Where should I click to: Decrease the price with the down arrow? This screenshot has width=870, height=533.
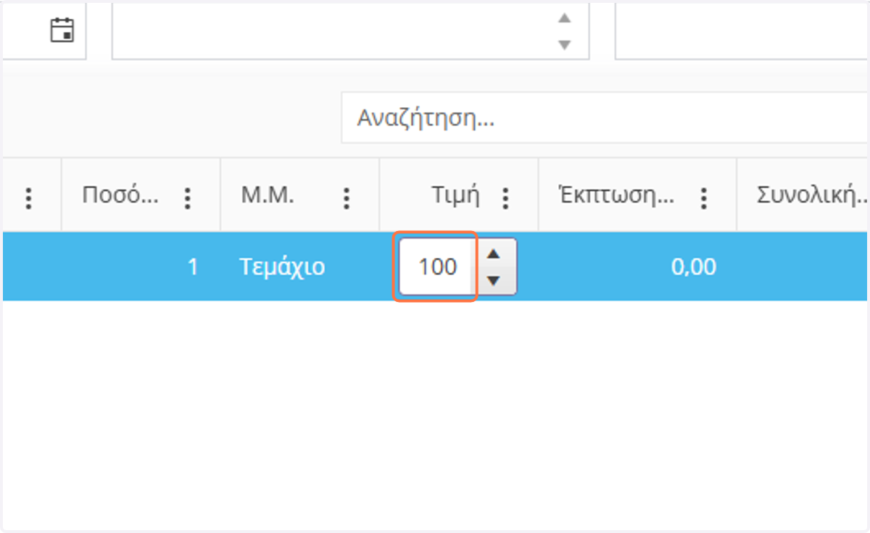click(494, 280)
